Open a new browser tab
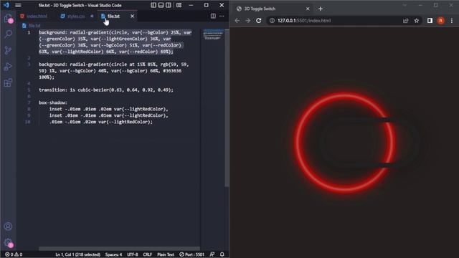Screen dimensions: 459x258 [321, 9]
